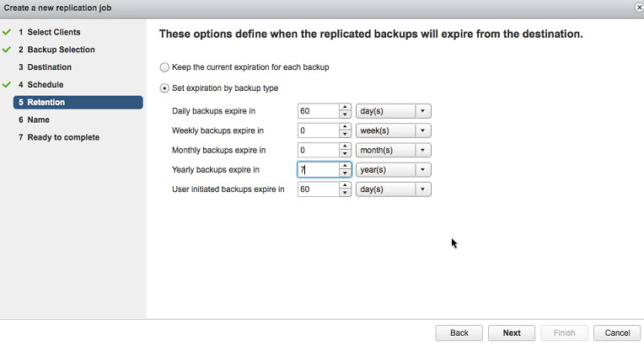Decrease the Weekly backups expire value
The height and width of the screenshot is (346, 644).
[x=345, y=135]
